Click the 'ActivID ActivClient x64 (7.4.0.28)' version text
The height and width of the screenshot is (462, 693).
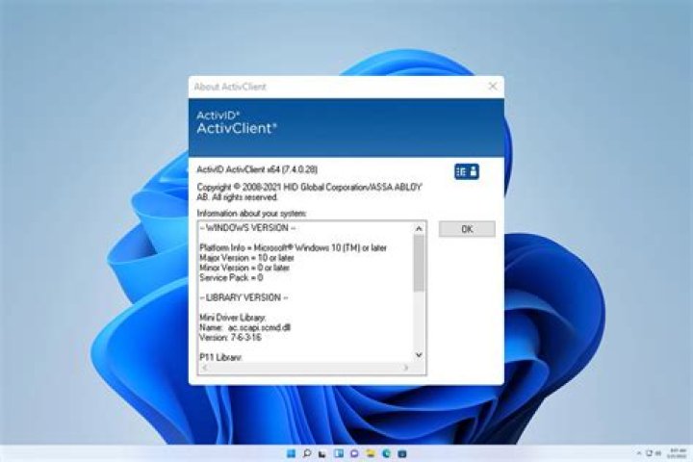click(x=257, y=169)
